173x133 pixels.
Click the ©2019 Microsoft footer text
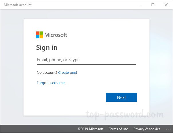click(90, 129)
